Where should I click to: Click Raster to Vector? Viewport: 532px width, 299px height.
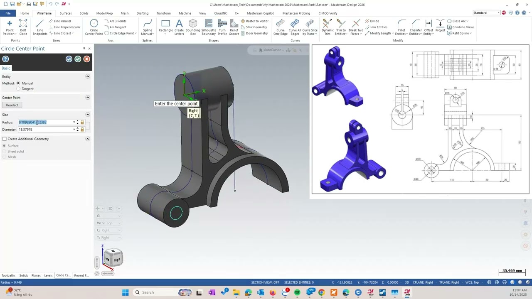[254, 21]
